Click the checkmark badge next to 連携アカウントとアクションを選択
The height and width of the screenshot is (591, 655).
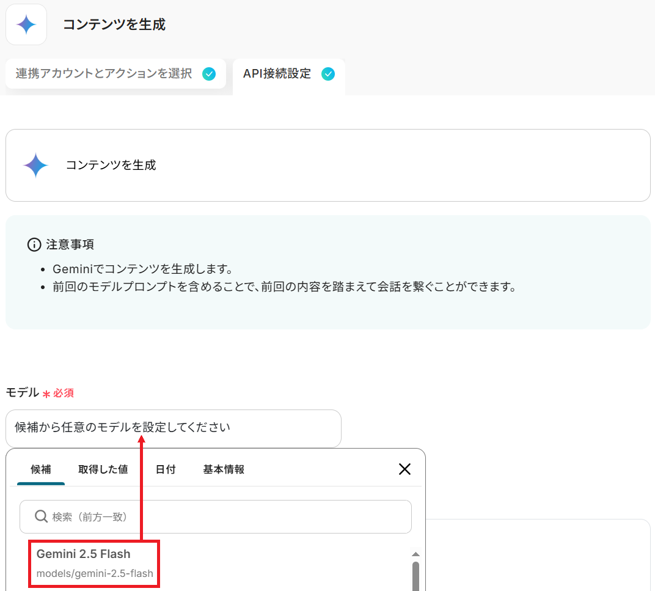pyautogui.click(x=209, y=74)
